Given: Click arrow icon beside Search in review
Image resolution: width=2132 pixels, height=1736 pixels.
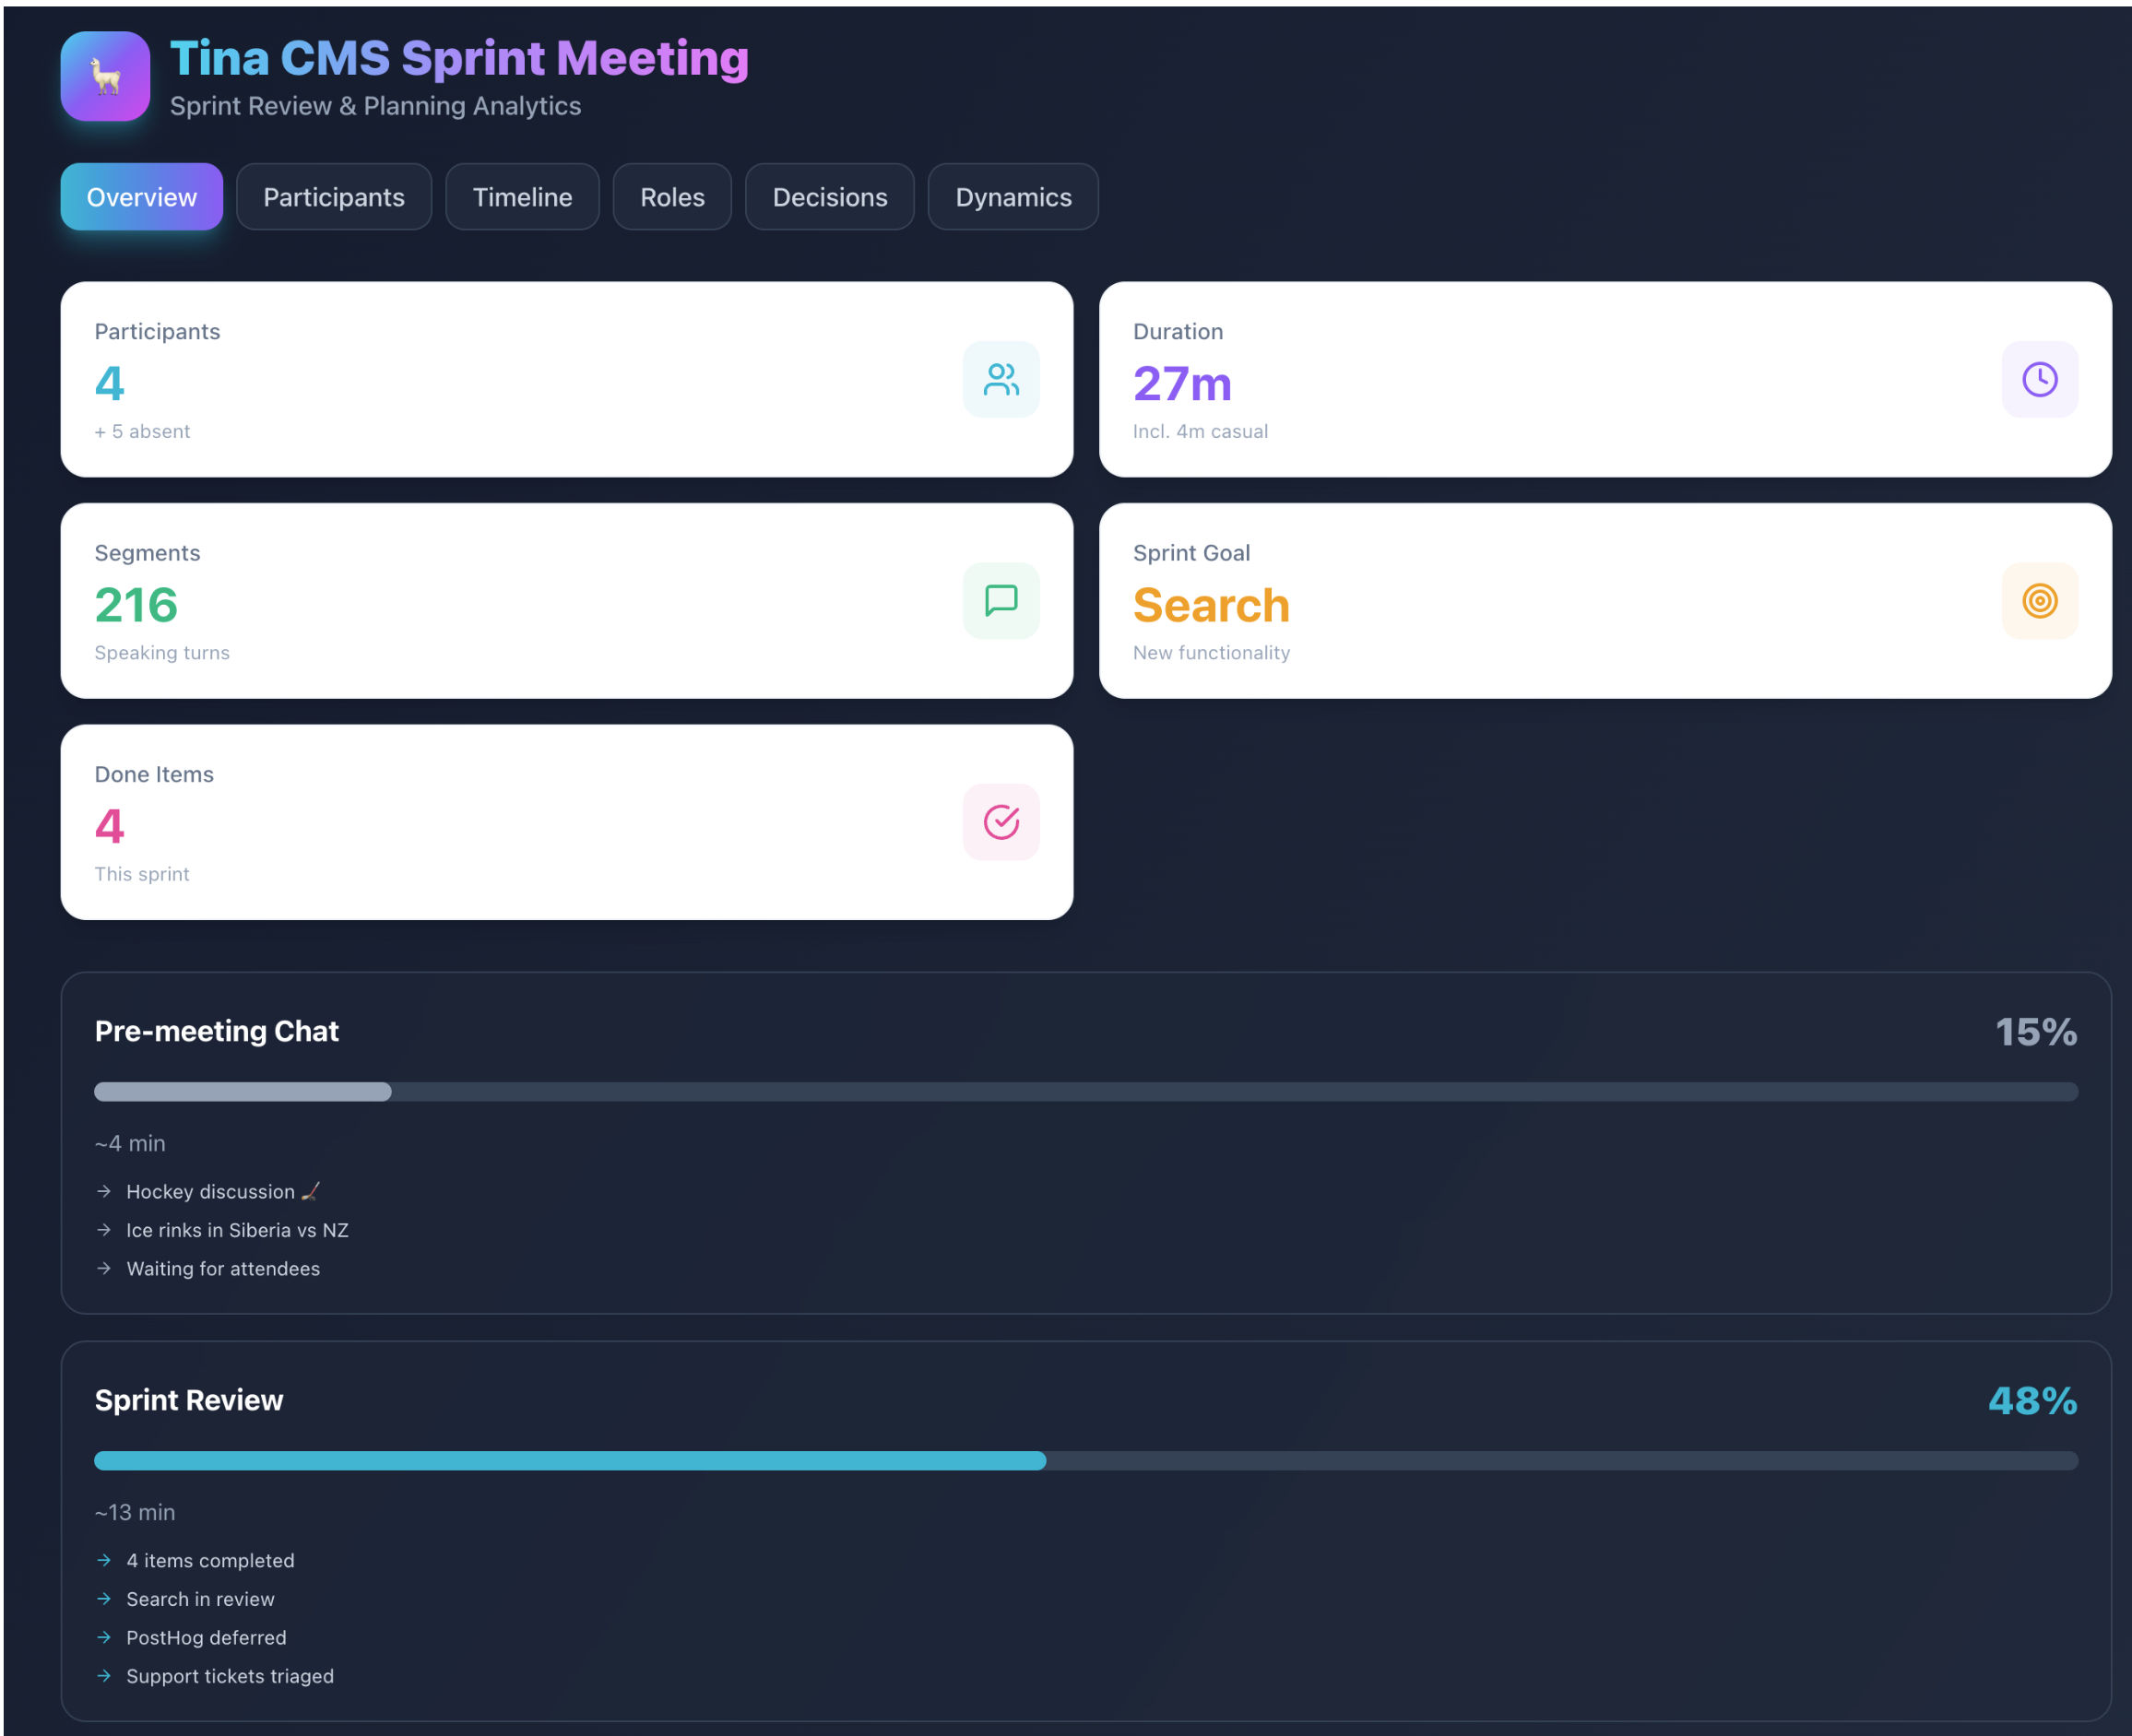Looking at the screenshot, I should (104, 1599).
